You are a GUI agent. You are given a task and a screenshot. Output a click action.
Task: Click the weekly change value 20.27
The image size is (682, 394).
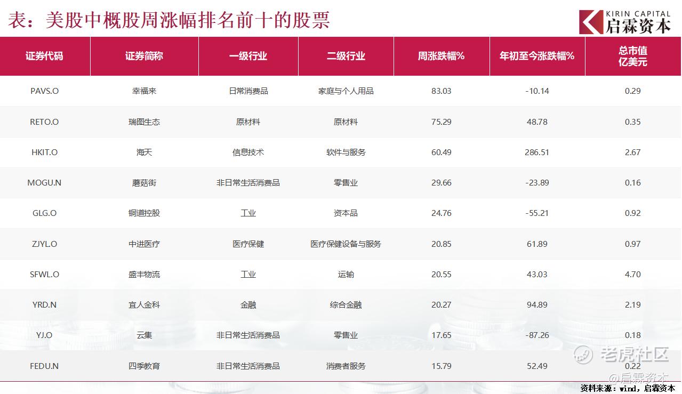[441, 305]
